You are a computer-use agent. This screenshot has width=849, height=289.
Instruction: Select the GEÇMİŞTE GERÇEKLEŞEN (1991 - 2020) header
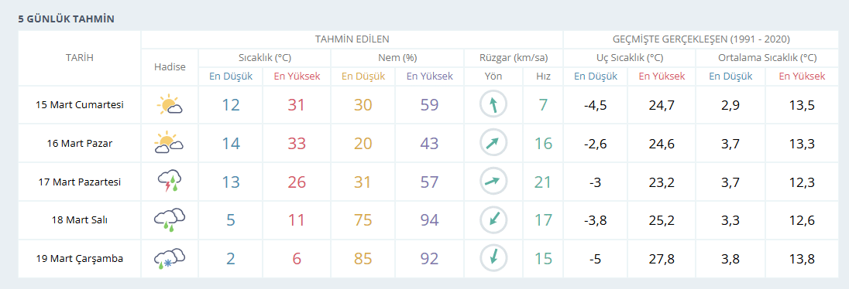click(x=700, y=39)
